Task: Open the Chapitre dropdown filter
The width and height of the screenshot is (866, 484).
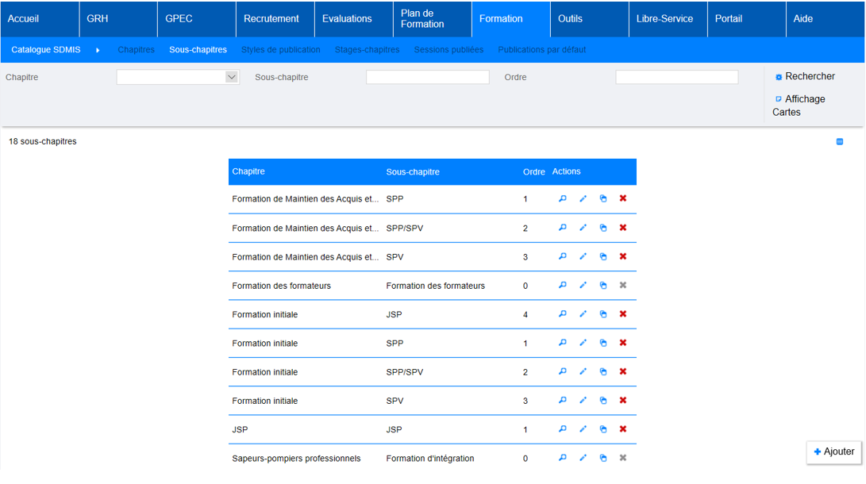Action: coord(178,77)
